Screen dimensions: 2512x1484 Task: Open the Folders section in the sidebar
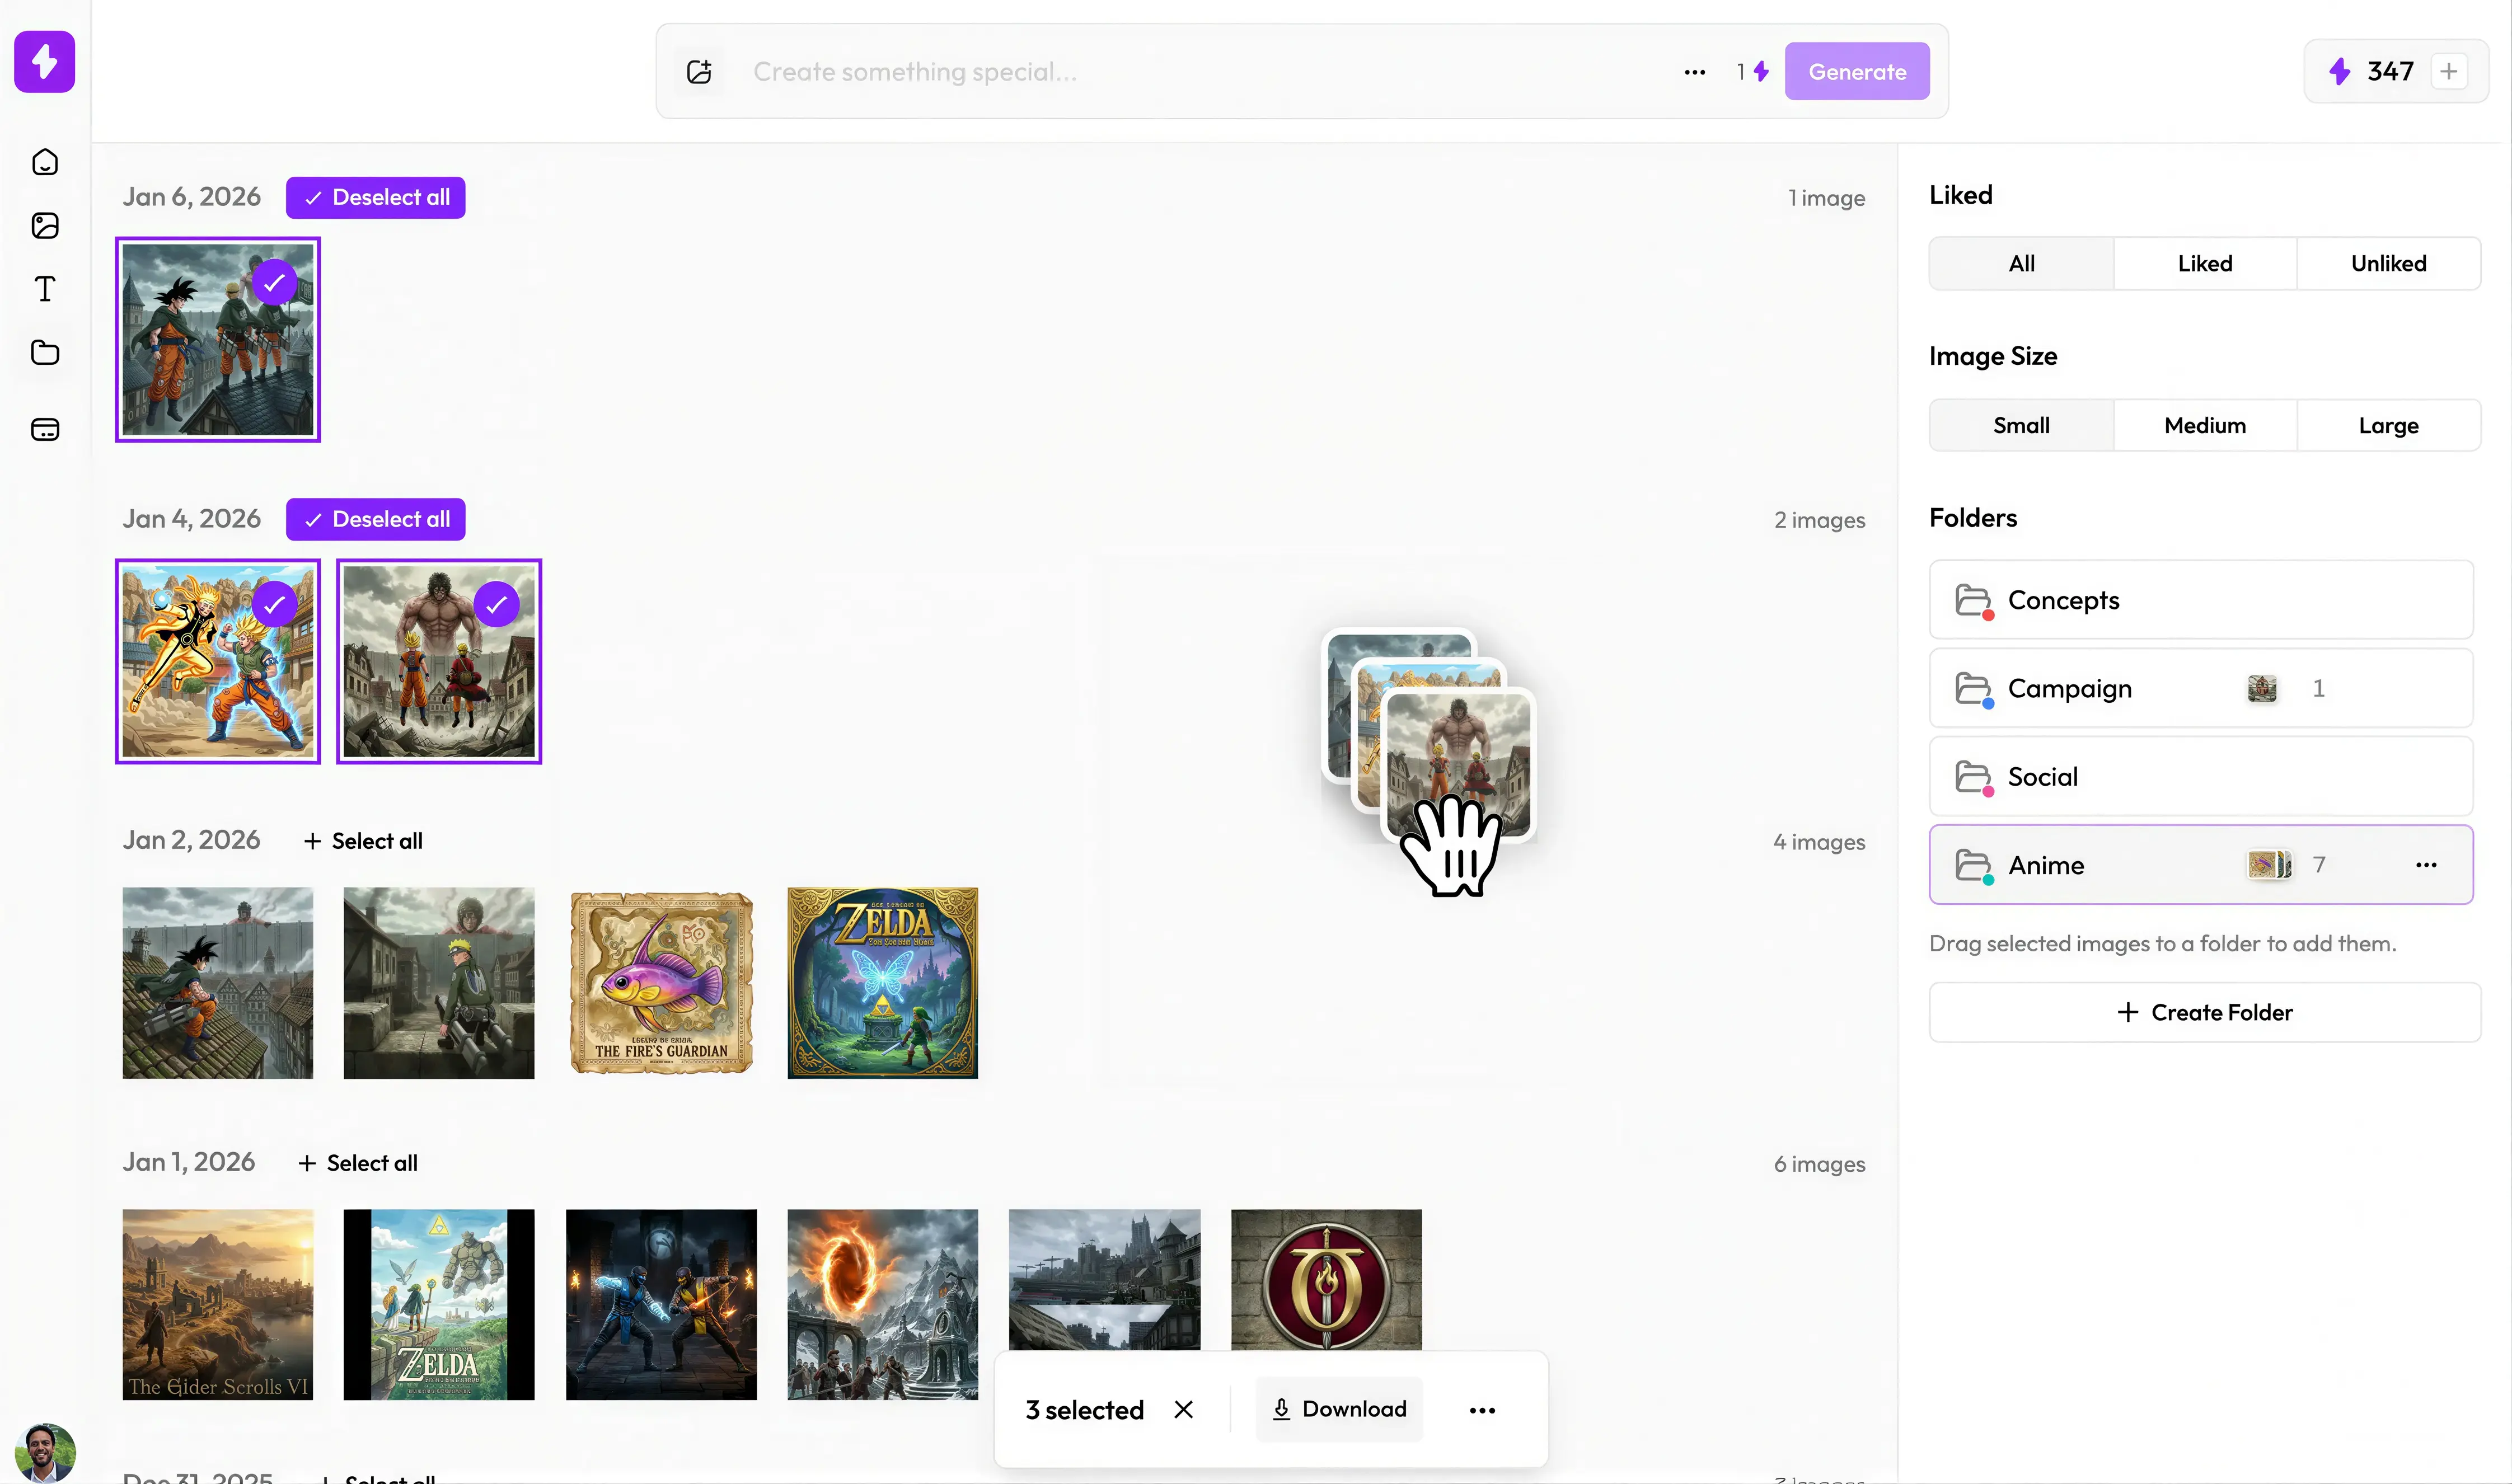point(44,352)
